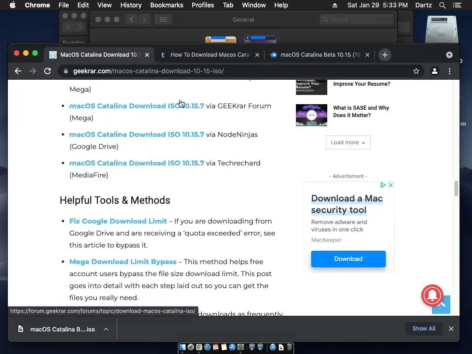Open Calendar from the Dock
This screenshot has height=354, width=472.
point(216,347)
